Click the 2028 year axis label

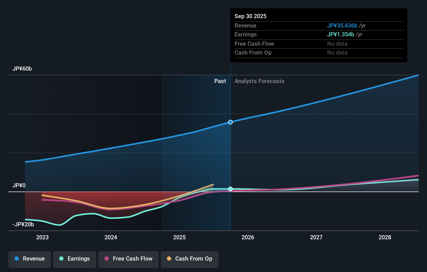point(385,237)
